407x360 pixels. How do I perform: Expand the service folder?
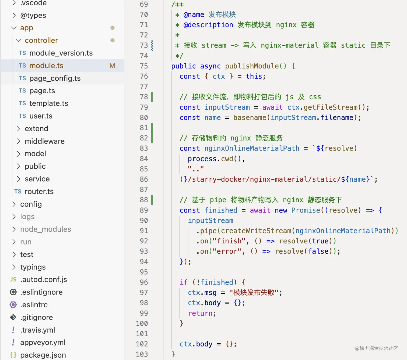click(19, 179)
